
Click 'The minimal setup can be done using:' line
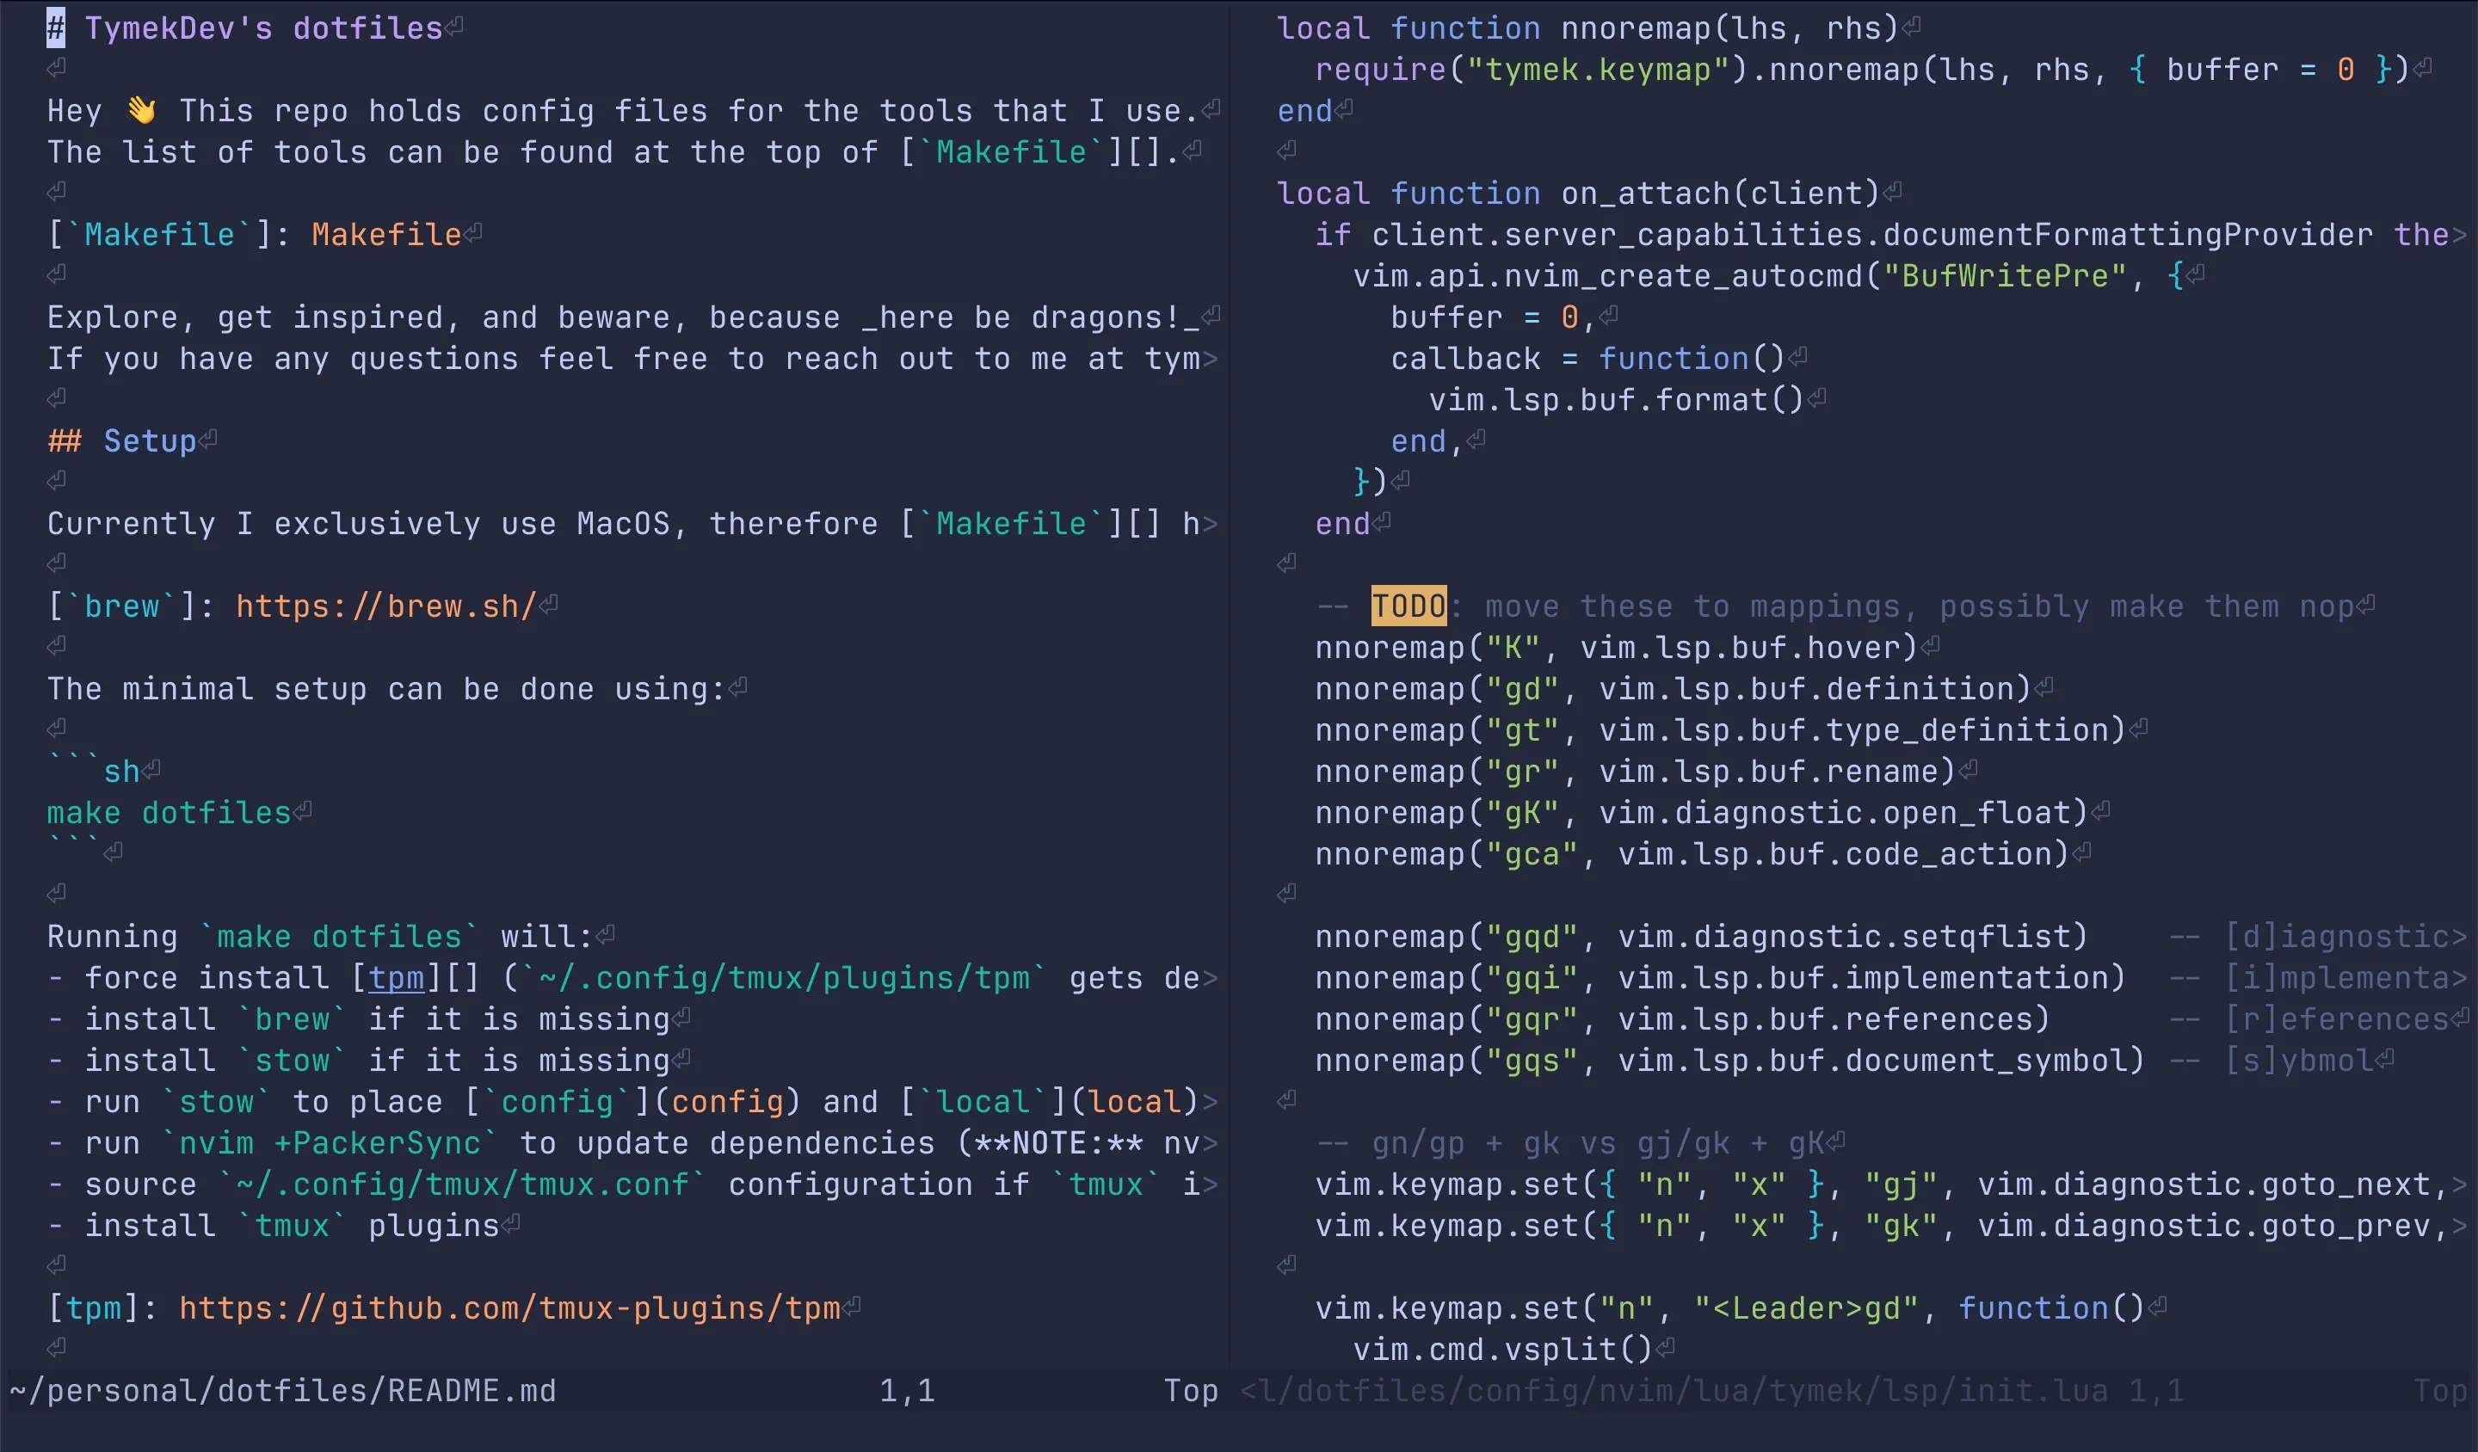386,689
